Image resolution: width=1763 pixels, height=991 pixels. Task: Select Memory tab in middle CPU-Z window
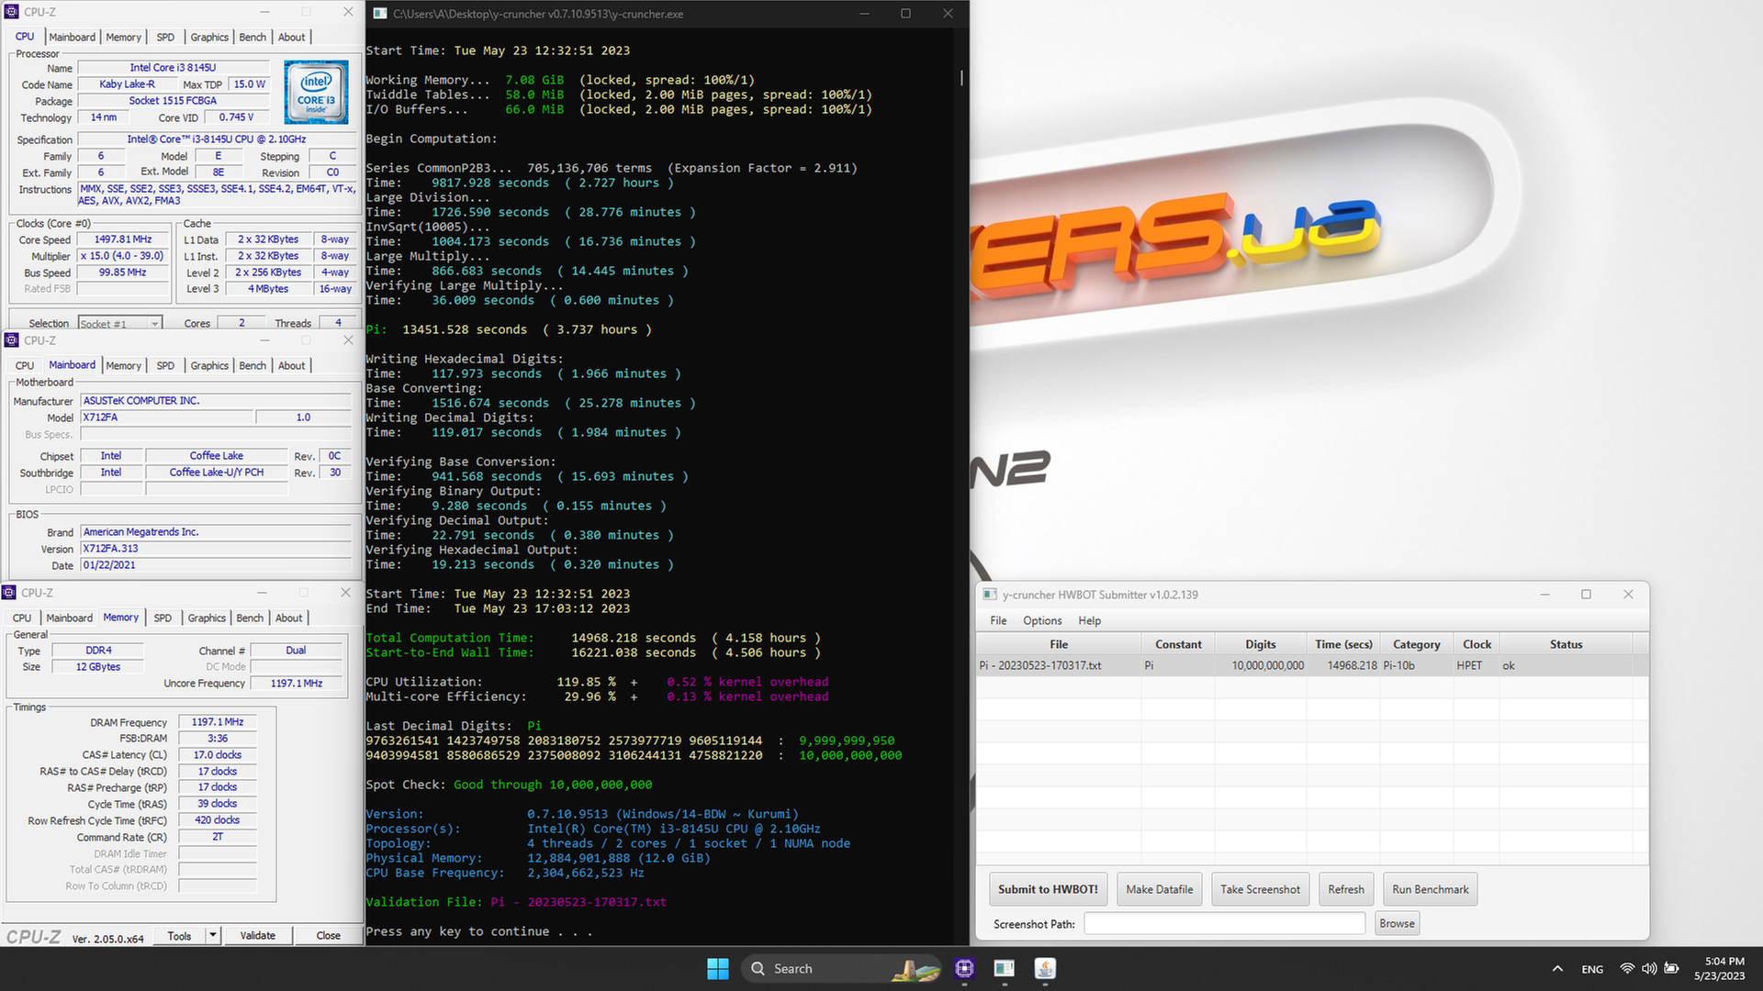tap(123, 365)
